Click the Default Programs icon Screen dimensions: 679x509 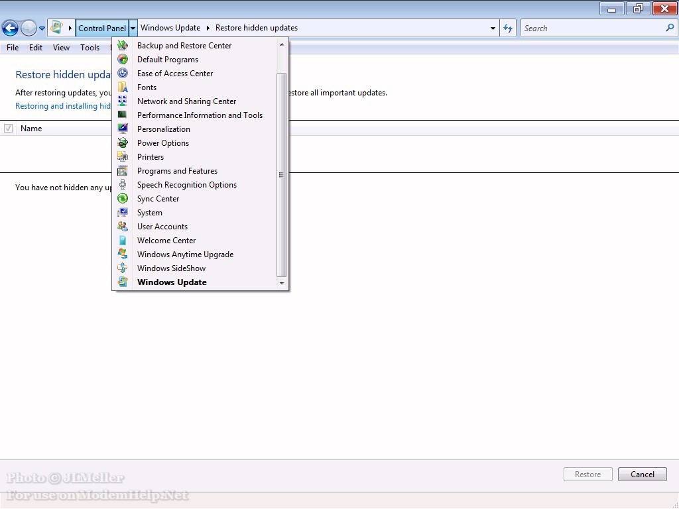tap(123, 59)
